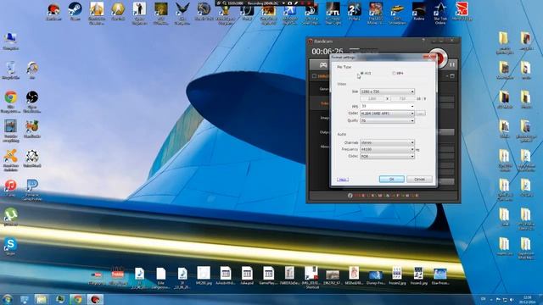Open the video Quality dropdown
The width and height of the screenshot is (543, 305).
tap(387, 120)
